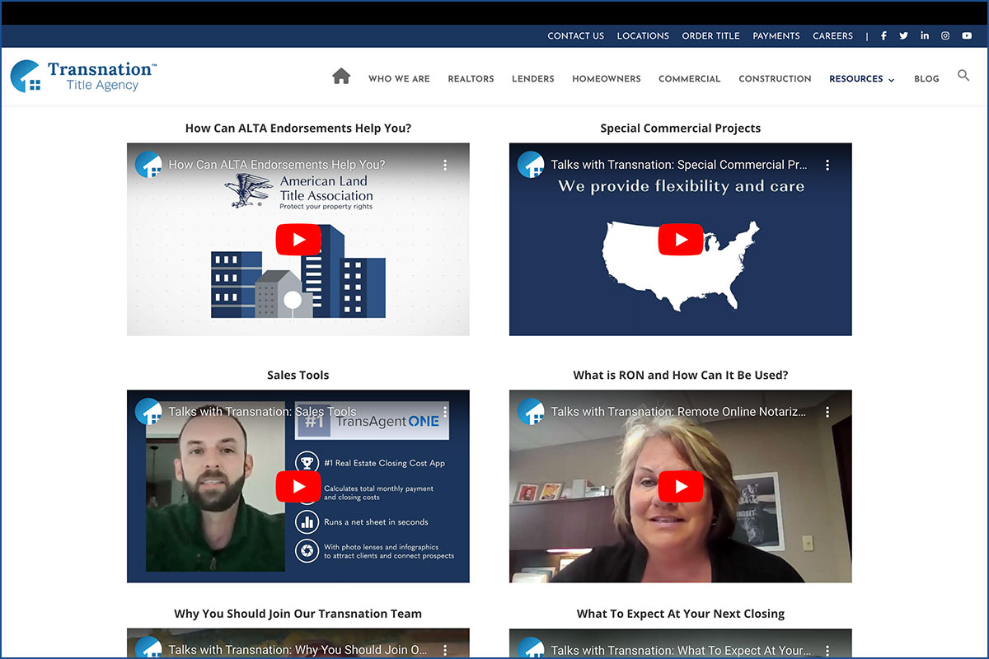989x659 pixels.
Task: Play the Sales Tools video
Action: (298, 486)
